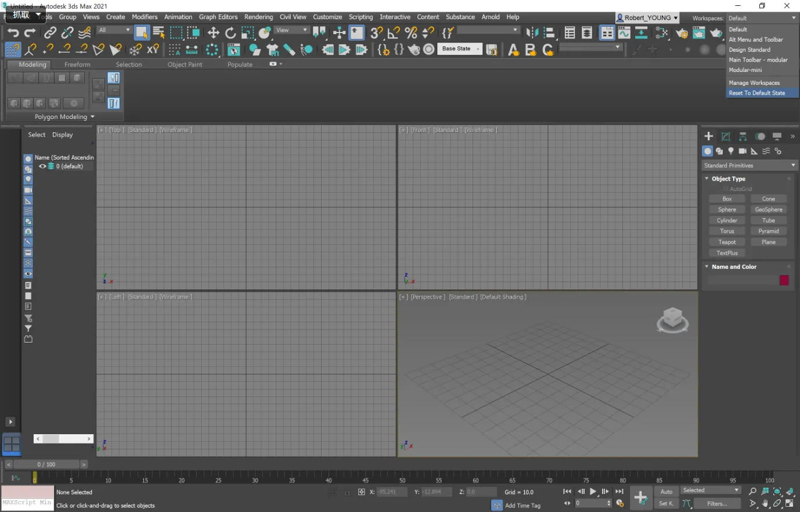Toggle the AutoGrid checkbox
This screenshot has height=512, width=800.
(725, 189)
